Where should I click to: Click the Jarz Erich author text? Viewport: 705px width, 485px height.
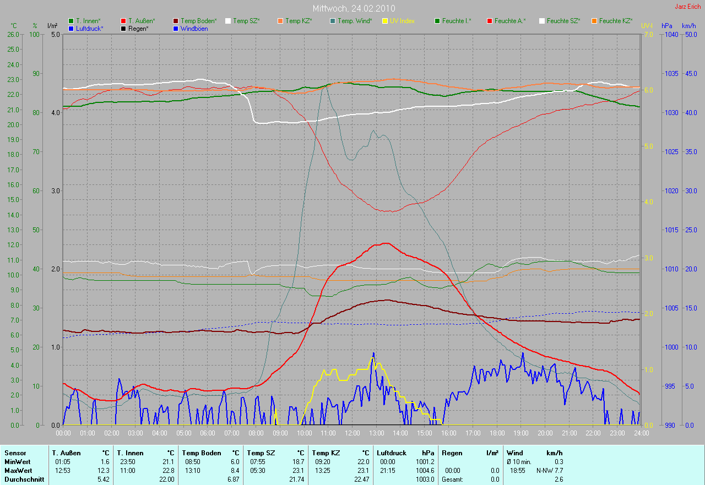687,7
